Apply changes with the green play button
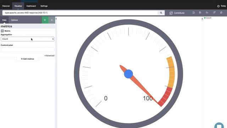 click(45, 20)
